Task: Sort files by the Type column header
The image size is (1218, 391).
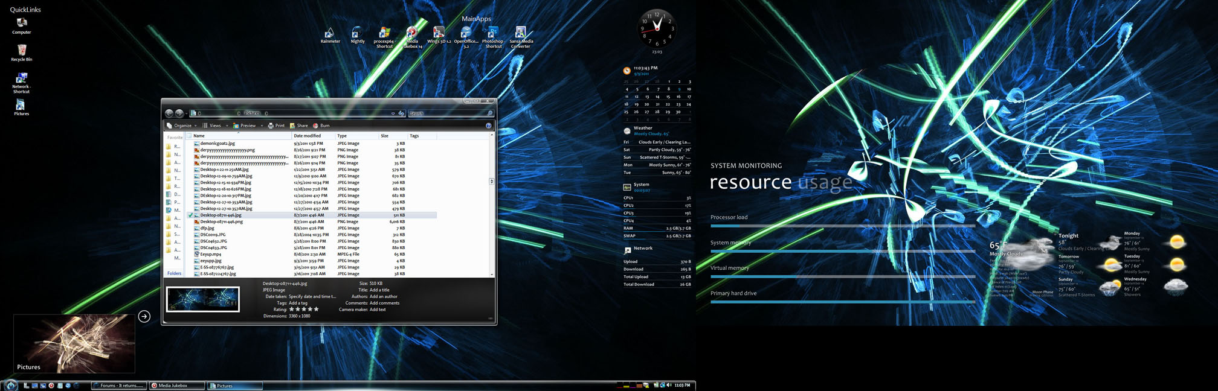Action: click(x=356, y=136)
